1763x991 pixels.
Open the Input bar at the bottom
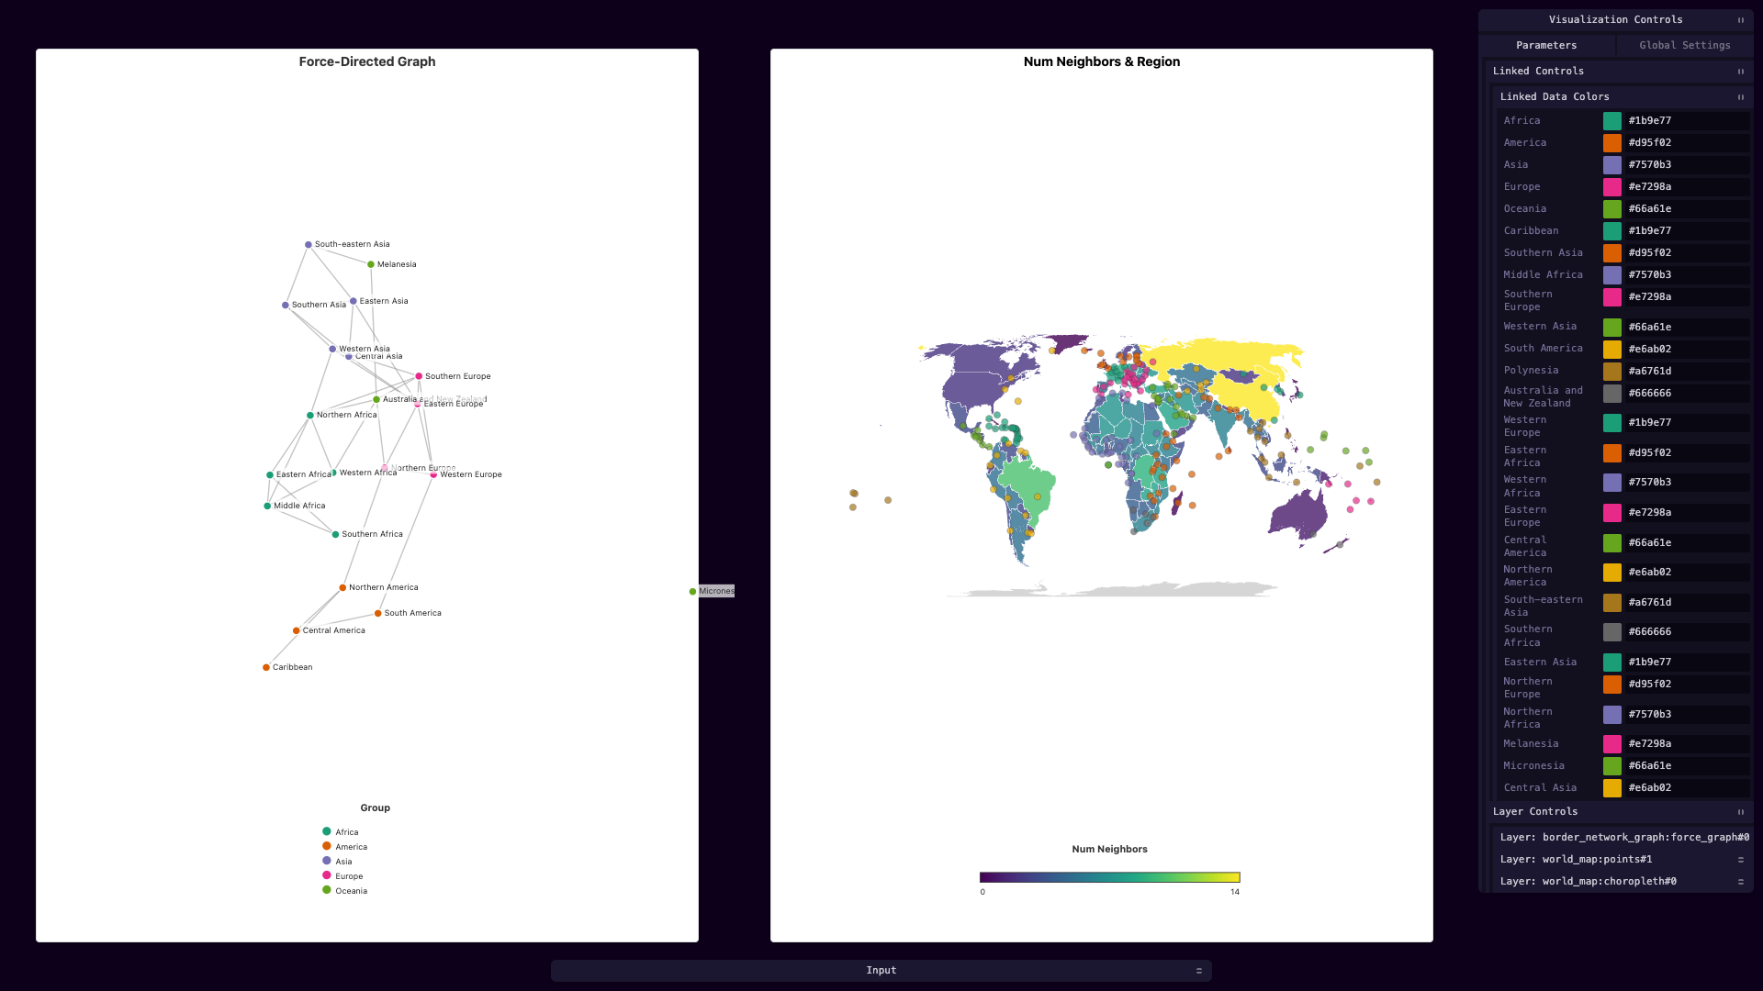[x=881, y=971]
